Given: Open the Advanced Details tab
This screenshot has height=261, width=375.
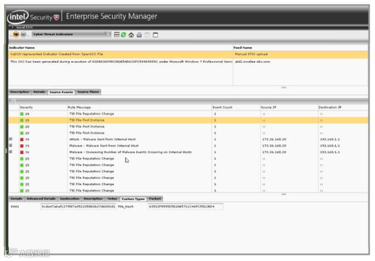Looking at the screenshot, I should tap(41, 199).
